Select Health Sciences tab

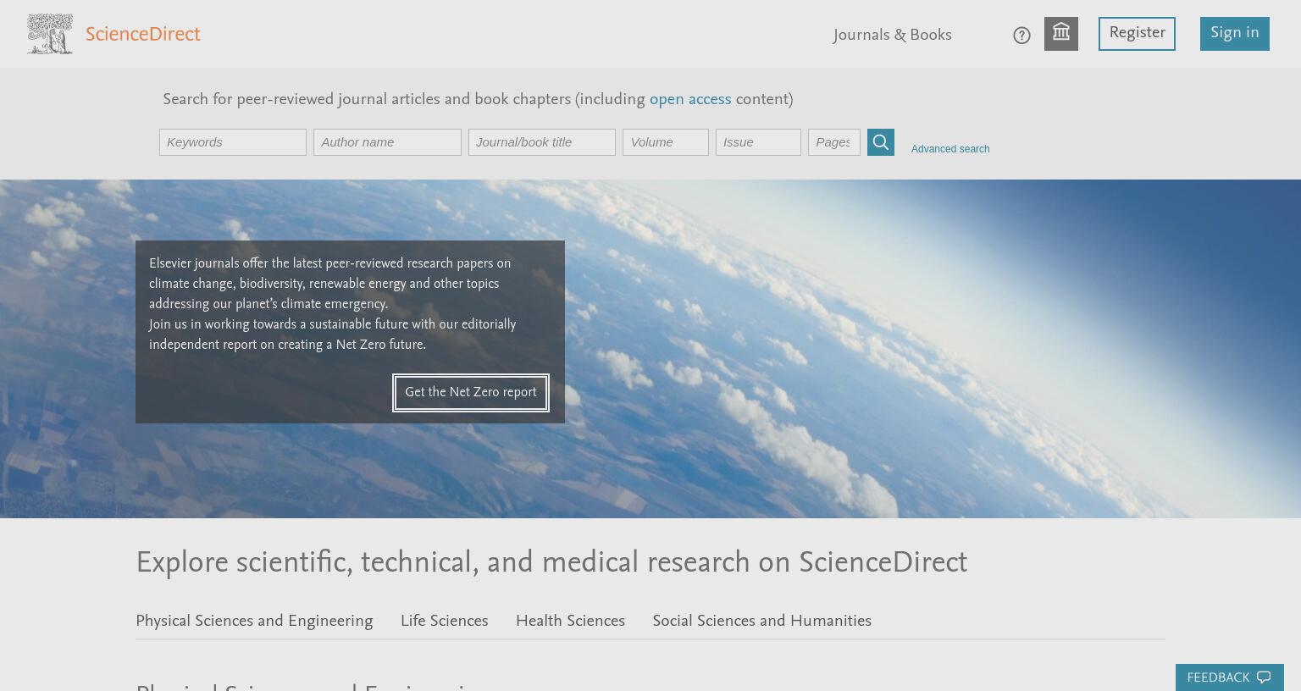570,622
